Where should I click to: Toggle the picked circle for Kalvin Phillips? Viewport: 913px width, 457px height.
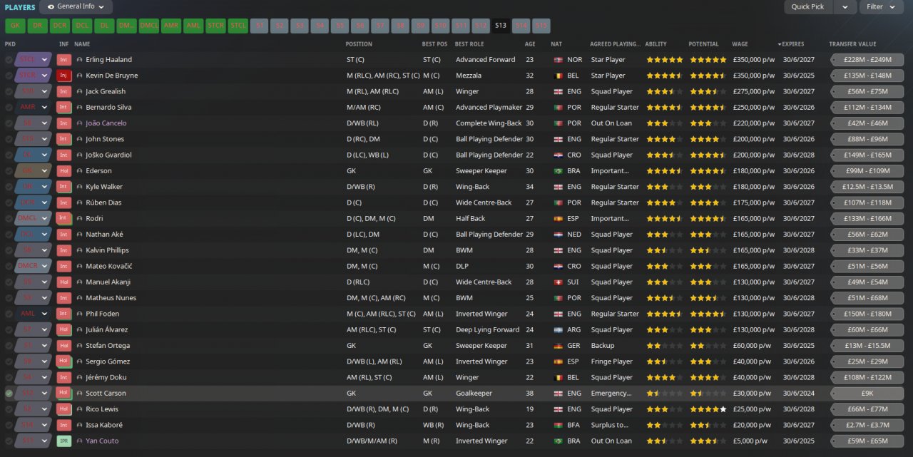[9, 251]
